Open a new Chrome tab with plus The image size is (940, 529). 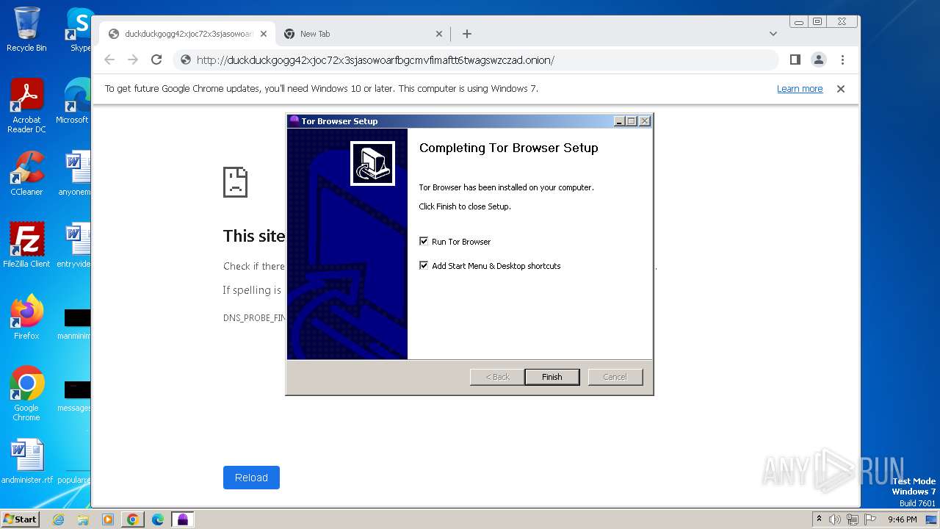coord(467,34)
